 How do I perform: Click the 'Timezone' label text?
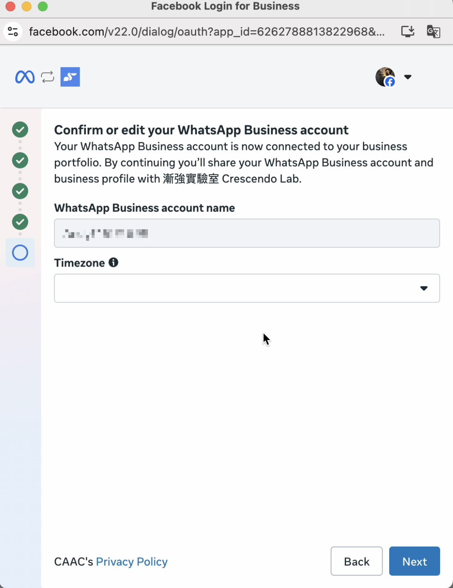pyautogui.click(x=79, y=263)
